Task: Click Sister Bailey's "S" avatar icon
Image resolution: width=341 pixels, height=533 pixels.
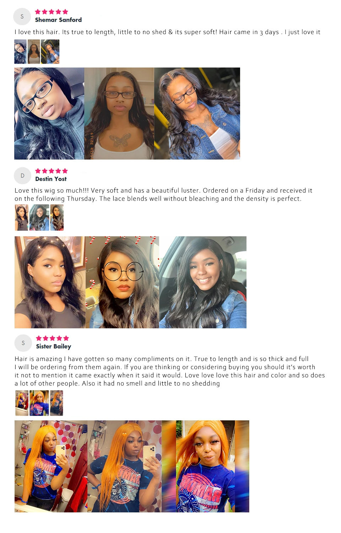Action: [23, 343]
